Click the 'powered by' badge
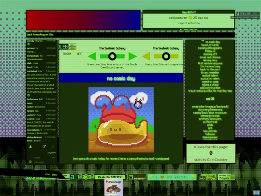The width and height of the screenshot is (261, 196). coord(226,177)
